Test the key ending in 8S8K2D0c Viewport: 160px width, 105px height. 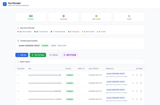tap(133, 91)
